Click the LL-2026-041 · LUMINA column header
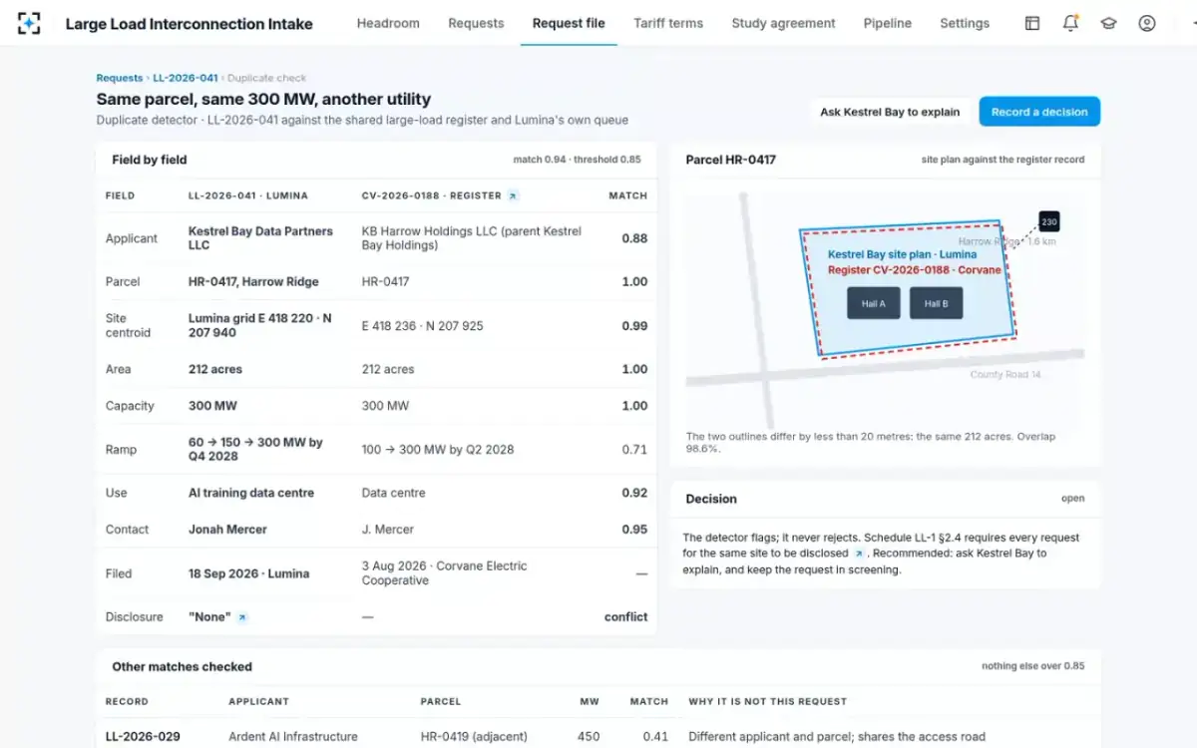Viewport: 1197px width, 748px height. tap(248, 196)
